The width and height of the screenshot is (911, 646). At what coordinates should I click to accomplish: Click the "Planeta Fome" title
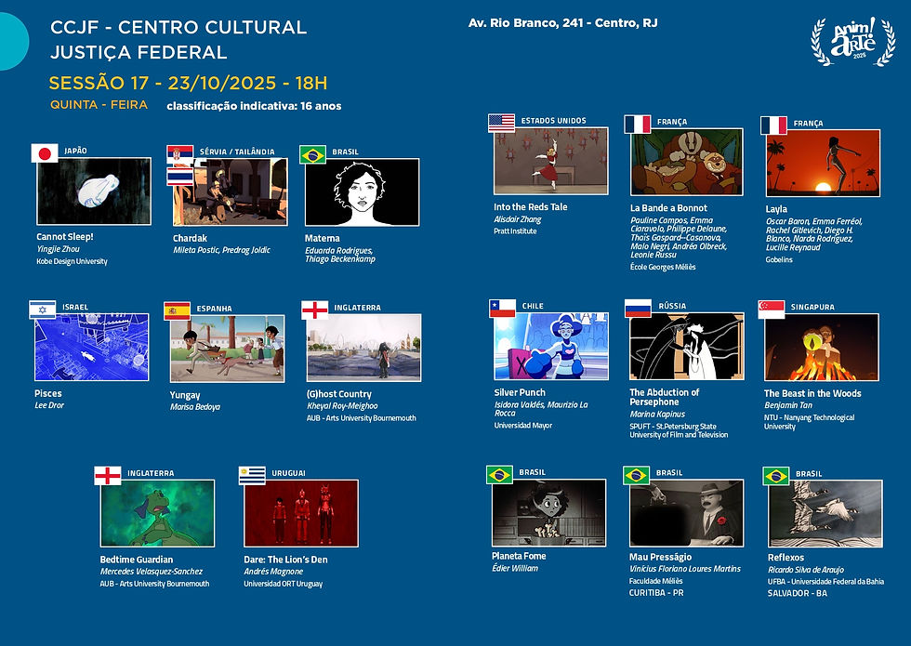[519, 556]
